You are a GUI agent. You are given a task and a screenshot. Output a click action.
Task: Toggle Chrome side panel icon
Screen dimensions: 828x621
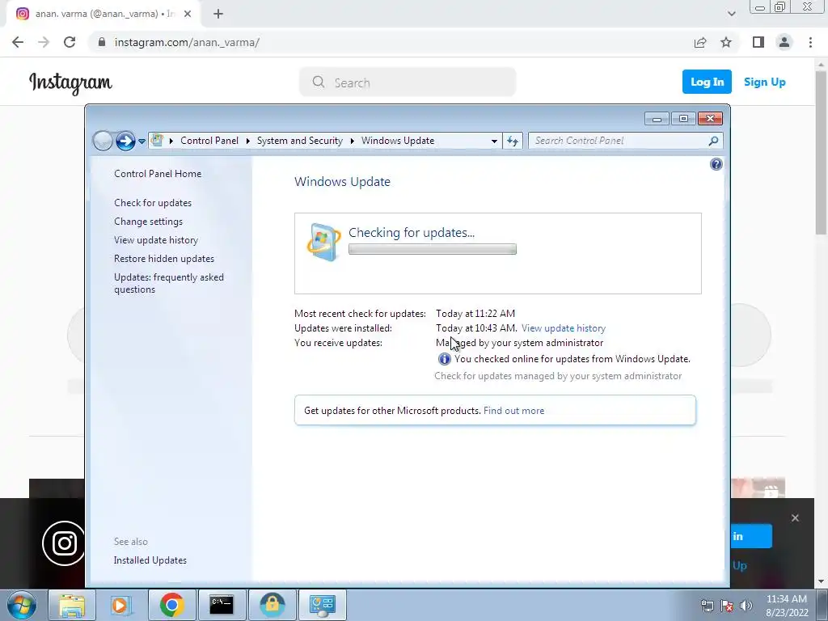[758, 42]
